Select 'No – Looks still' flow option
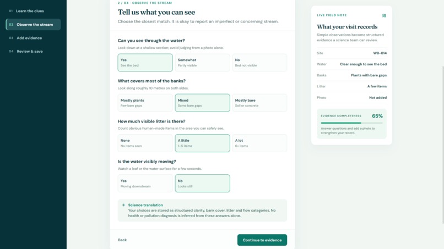This screenshot has height=249, width=444. [202, 184]
